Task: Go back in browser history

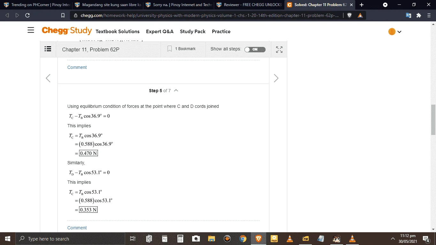Action: tap(7, 15)
